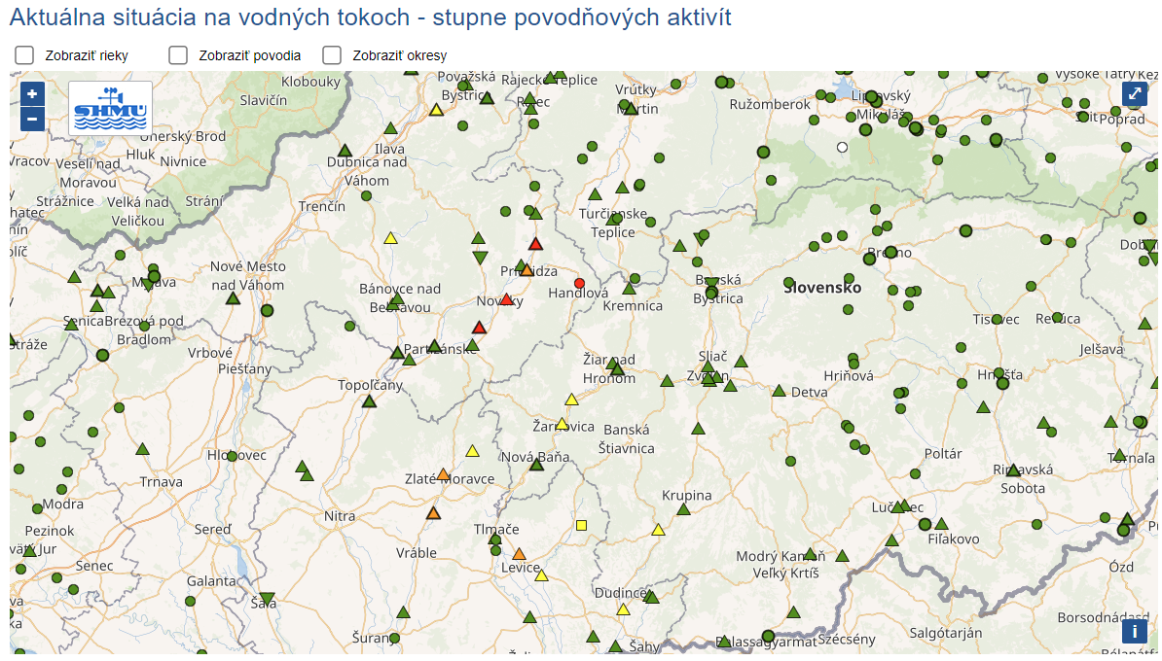This screenshot has height=661, width=1162.
Task: Click the inverted green triangle near Šaľa
Action: [267, 599]
